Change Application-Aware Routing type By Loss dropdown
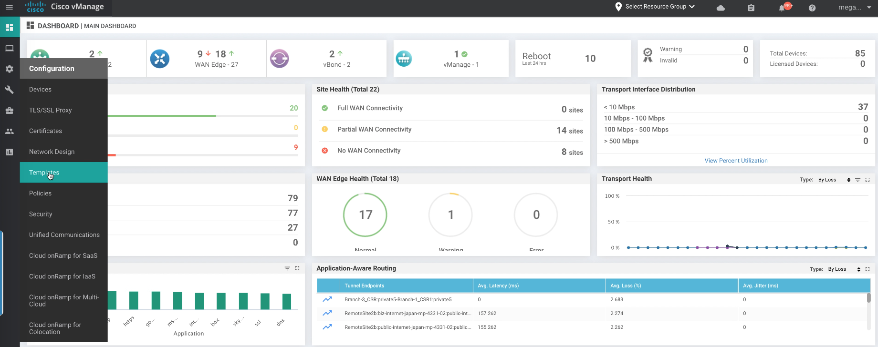 (844, 269)
